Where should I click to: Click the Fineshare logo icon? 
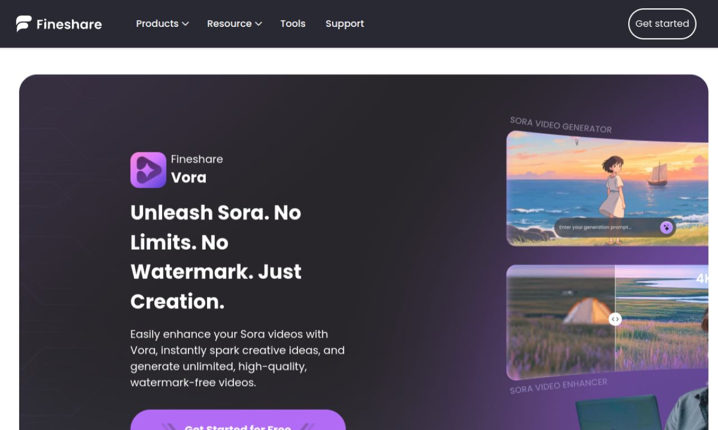click(x=24, y=24)
